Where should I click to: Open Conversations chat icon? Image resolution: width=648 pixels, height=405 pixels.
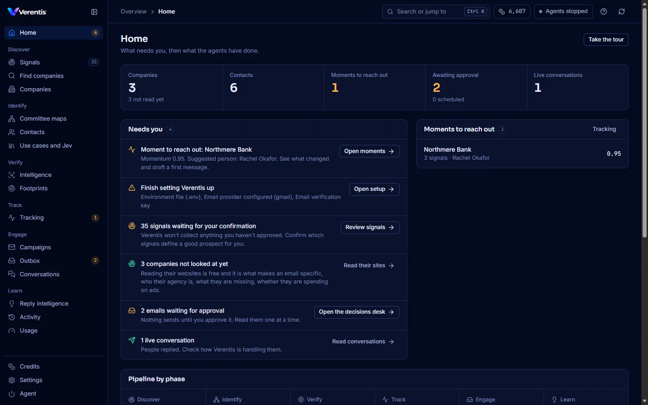click(12, 274)
